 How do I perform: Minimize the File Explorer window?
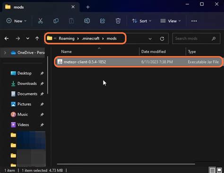tap(187, 4)
